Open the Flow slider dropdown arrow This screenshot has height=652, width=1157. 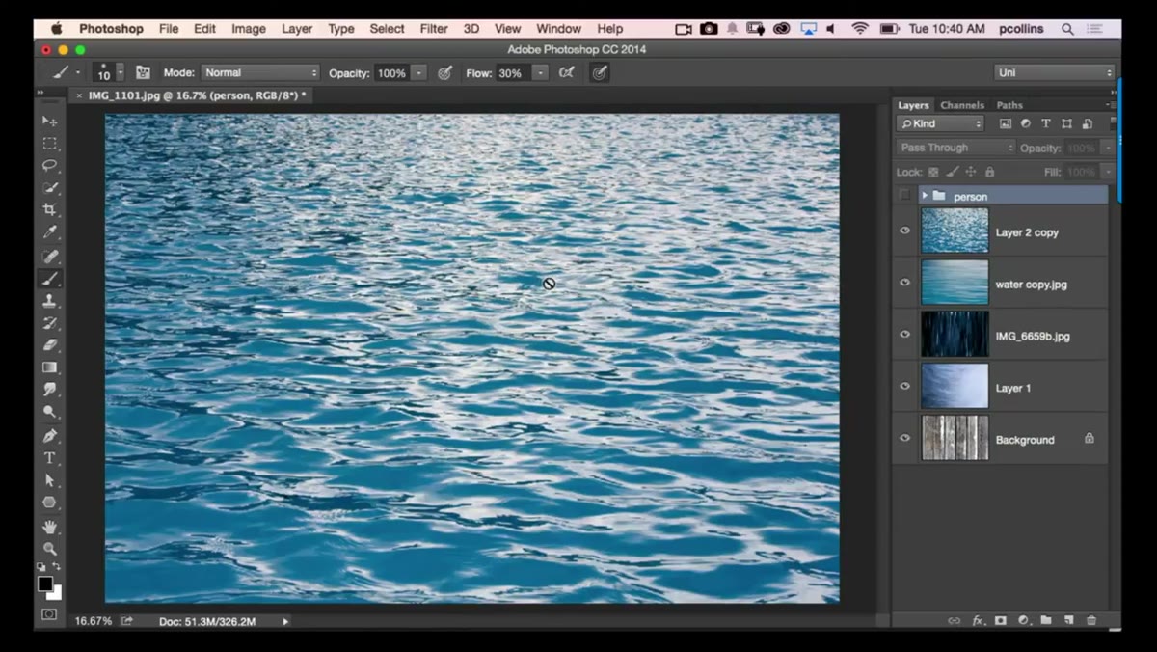point(541,72)
